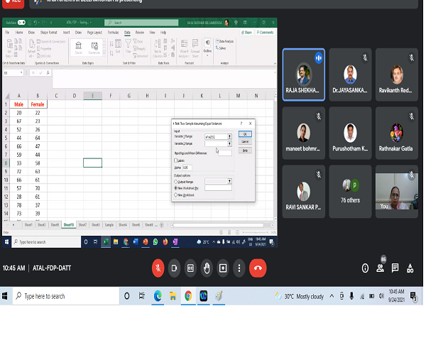Open Data Analysis in Analyze group
The height and width of the screenshot is (355, 426).
pyautogui.click(x=224, y=41)
